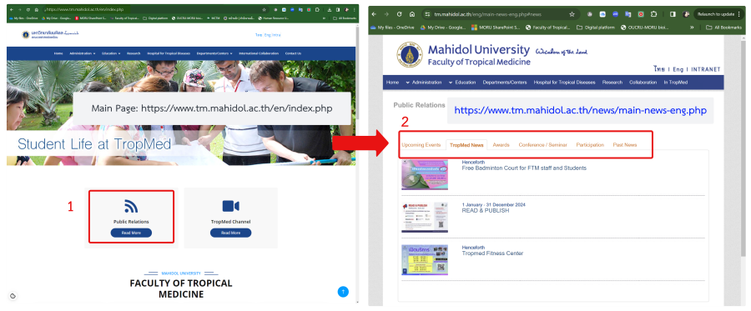Click Contact Us in the left page navbar
The width and height of the screenshot is (751, 311).
click(293, 53)
